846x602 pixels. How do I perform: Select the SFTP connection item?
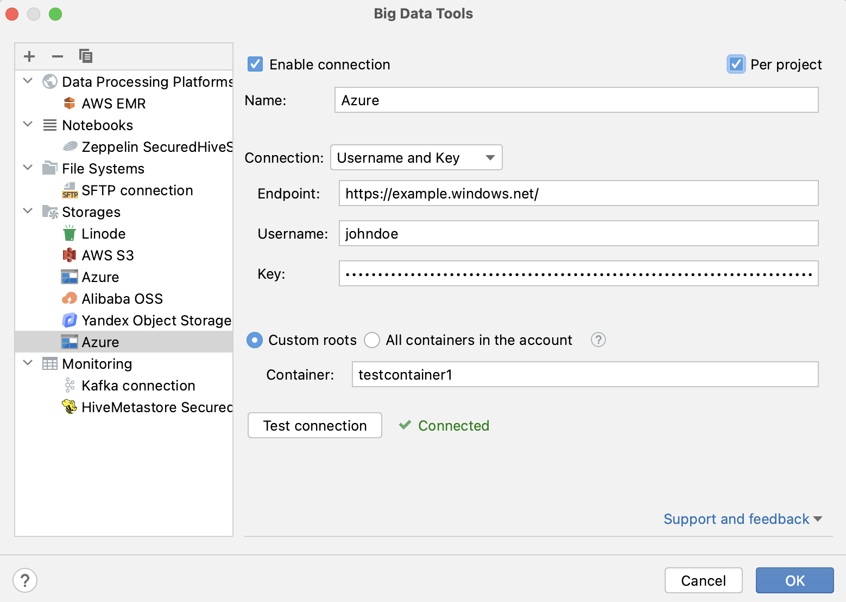tap(136, 190)
